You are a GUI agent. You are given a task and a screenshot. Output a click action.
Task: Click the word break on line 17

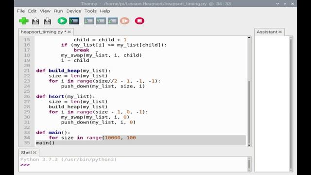coord(81,50)
